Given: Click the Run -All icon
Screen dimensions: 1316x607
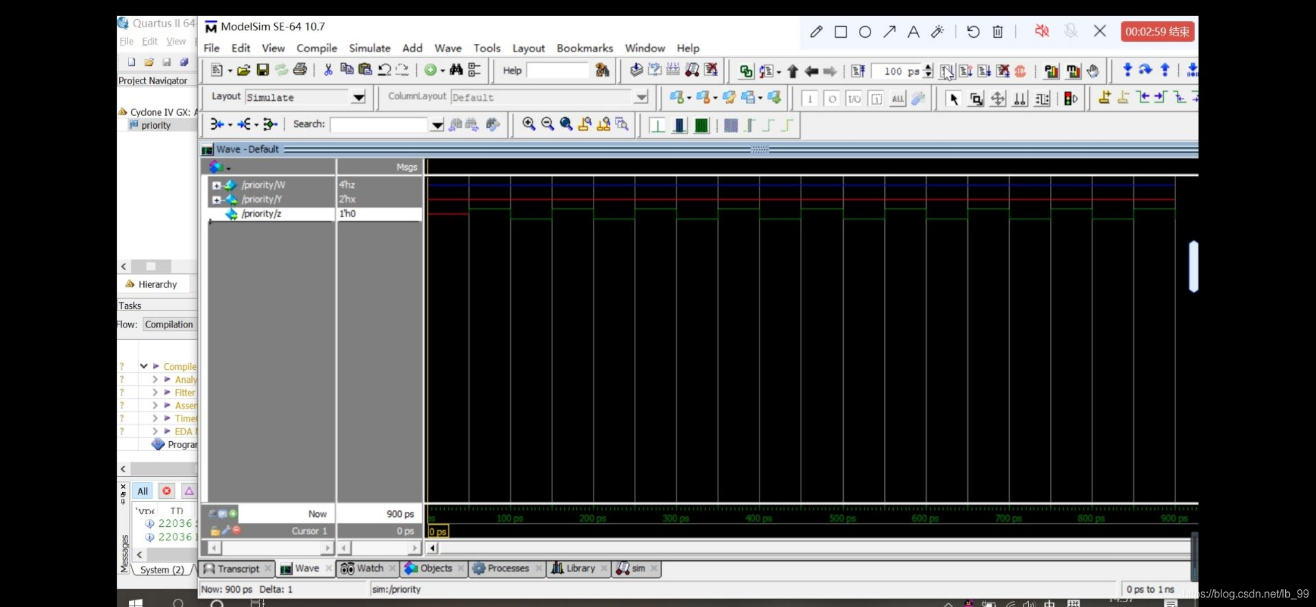Looking at the screenshot, I should point(984,71).
